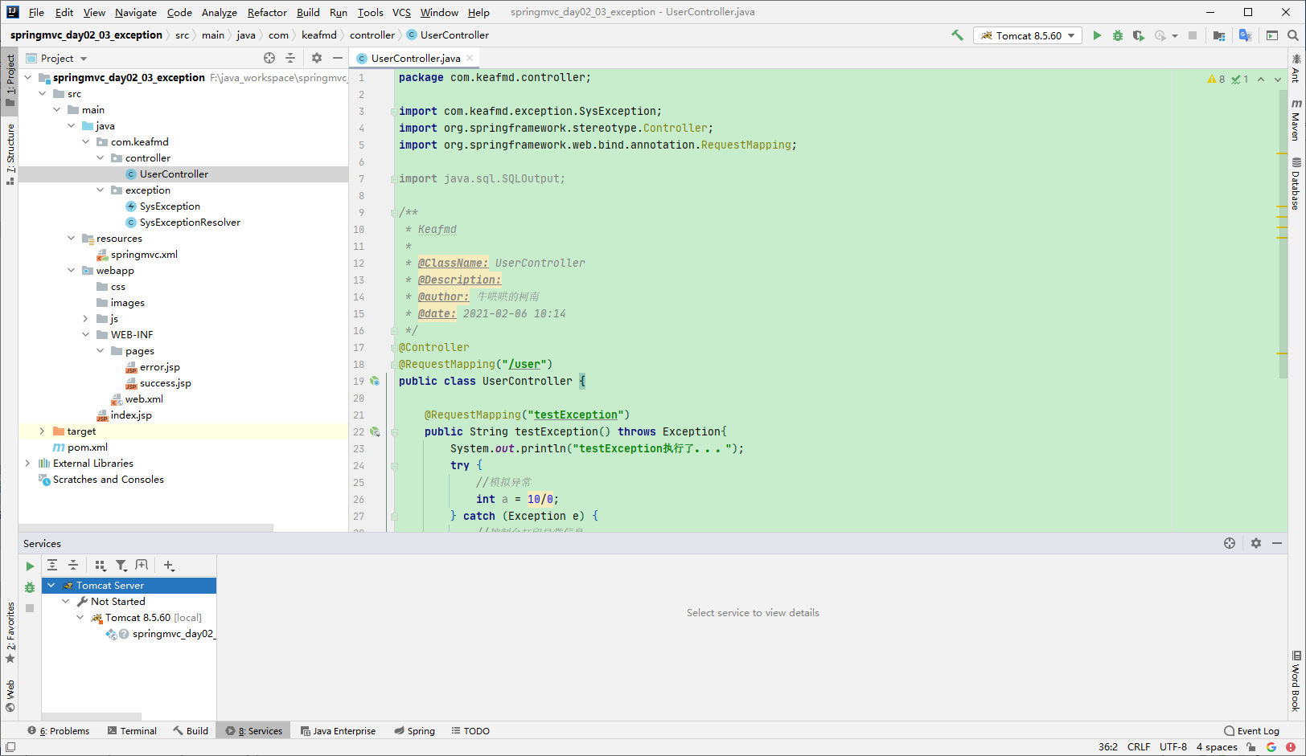Screen dimensions: 1306x756
Task: Open the Refactor menu
Action: coord(267,12)
